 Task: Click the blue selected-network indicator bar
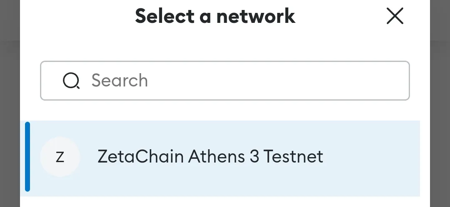click(27, 157)
